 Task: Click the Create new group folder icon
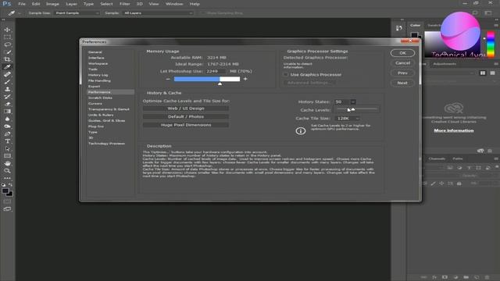click(466, 277)
